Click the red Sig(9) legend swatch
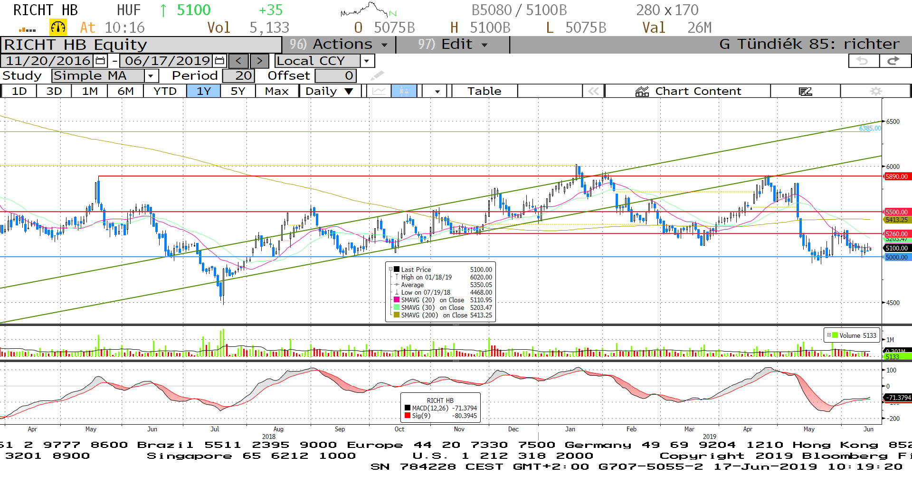The height and width of the screenshot is (493, 912). point(407,416)
